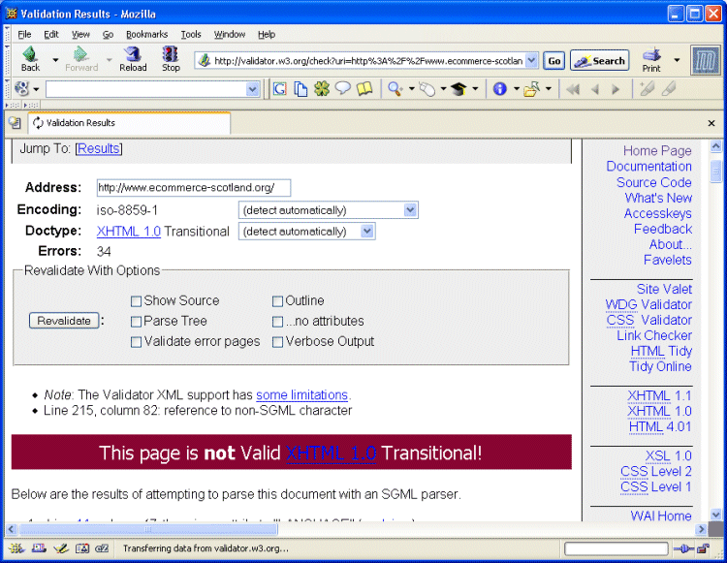Reload the current page

coord(133,59)
